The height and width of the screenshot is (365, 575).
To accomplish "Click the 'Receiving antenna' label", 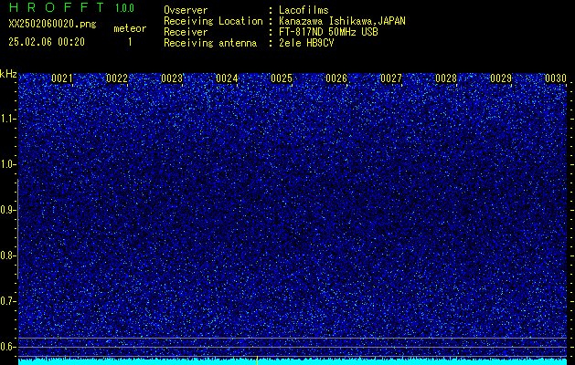I will 210,43.
